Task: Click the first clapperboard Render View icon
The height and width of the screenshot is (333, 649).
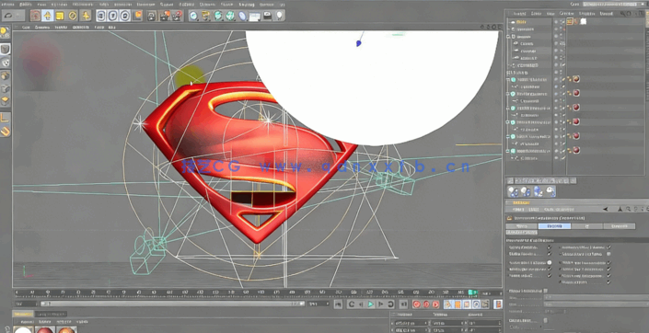Action: click(x=152, y=16)
